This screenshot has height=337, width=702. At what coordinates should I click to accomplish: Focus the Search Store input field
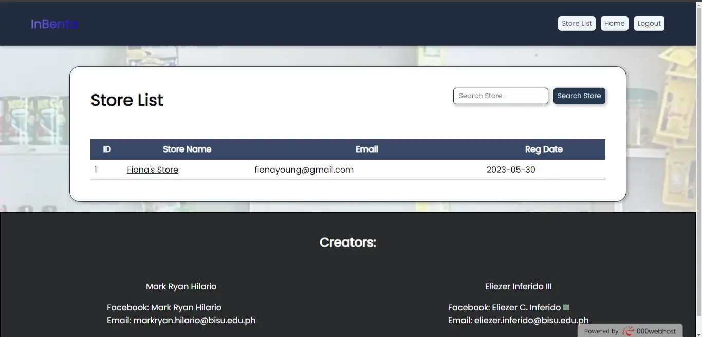[x=500, y=96]
